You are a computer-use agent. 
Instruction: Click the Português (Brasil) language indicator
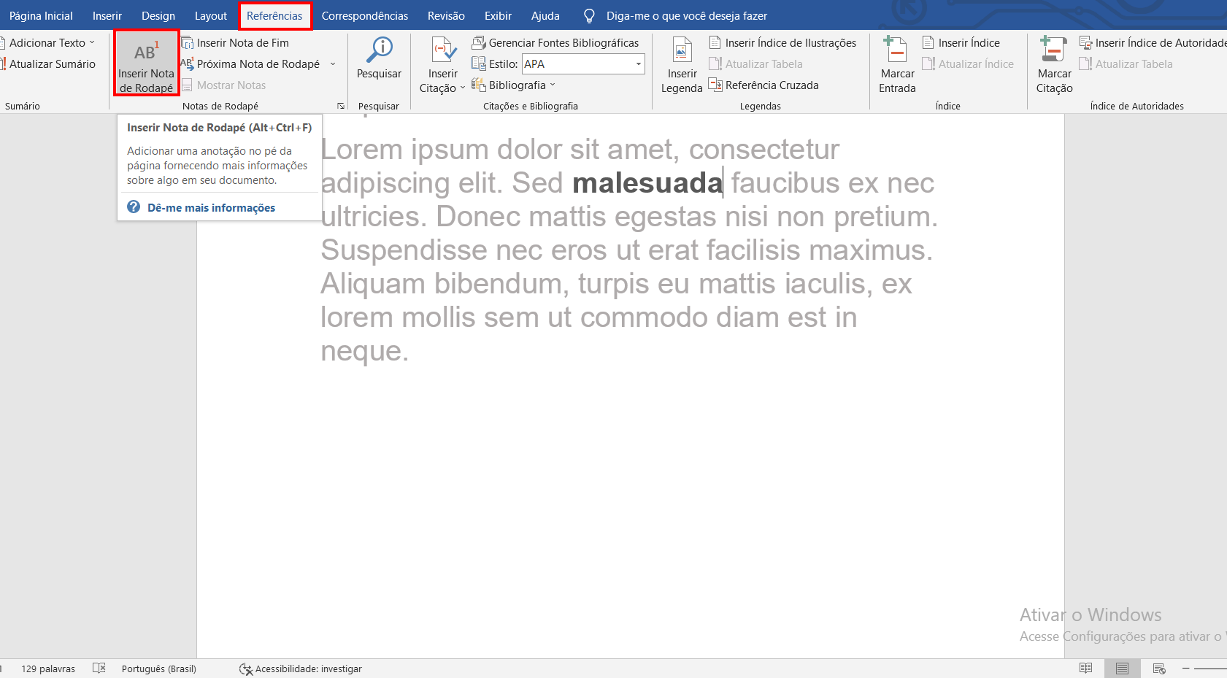point(159,669)
